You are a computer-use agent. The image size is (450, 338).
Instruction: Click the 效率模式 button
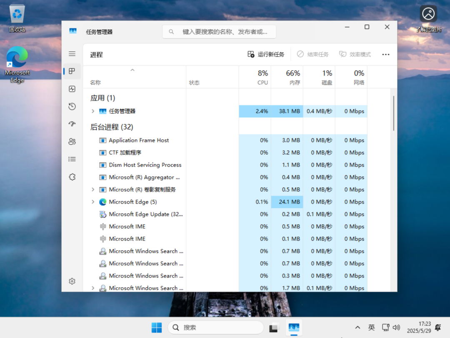(x=355, y=54)
